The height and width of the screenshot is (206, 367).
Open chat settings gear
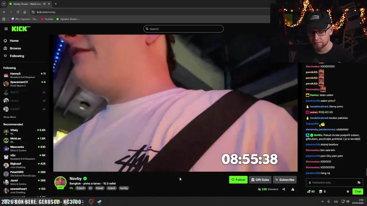point(348,191)
